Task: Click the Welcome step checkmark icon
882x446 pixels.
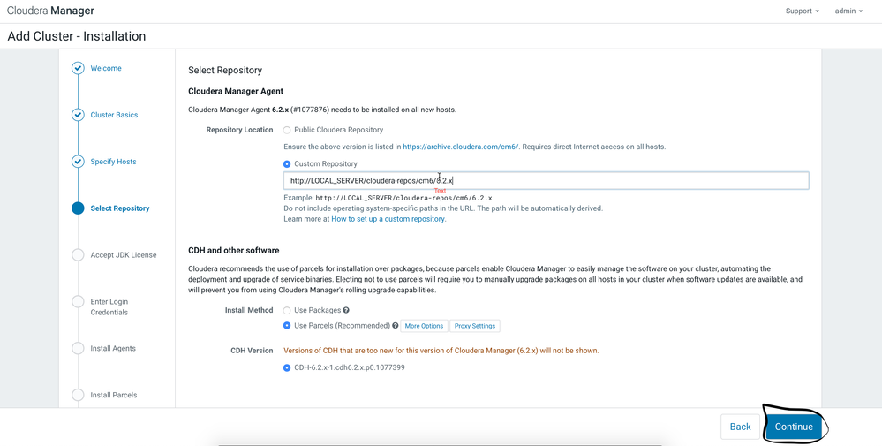Action: 78,68
